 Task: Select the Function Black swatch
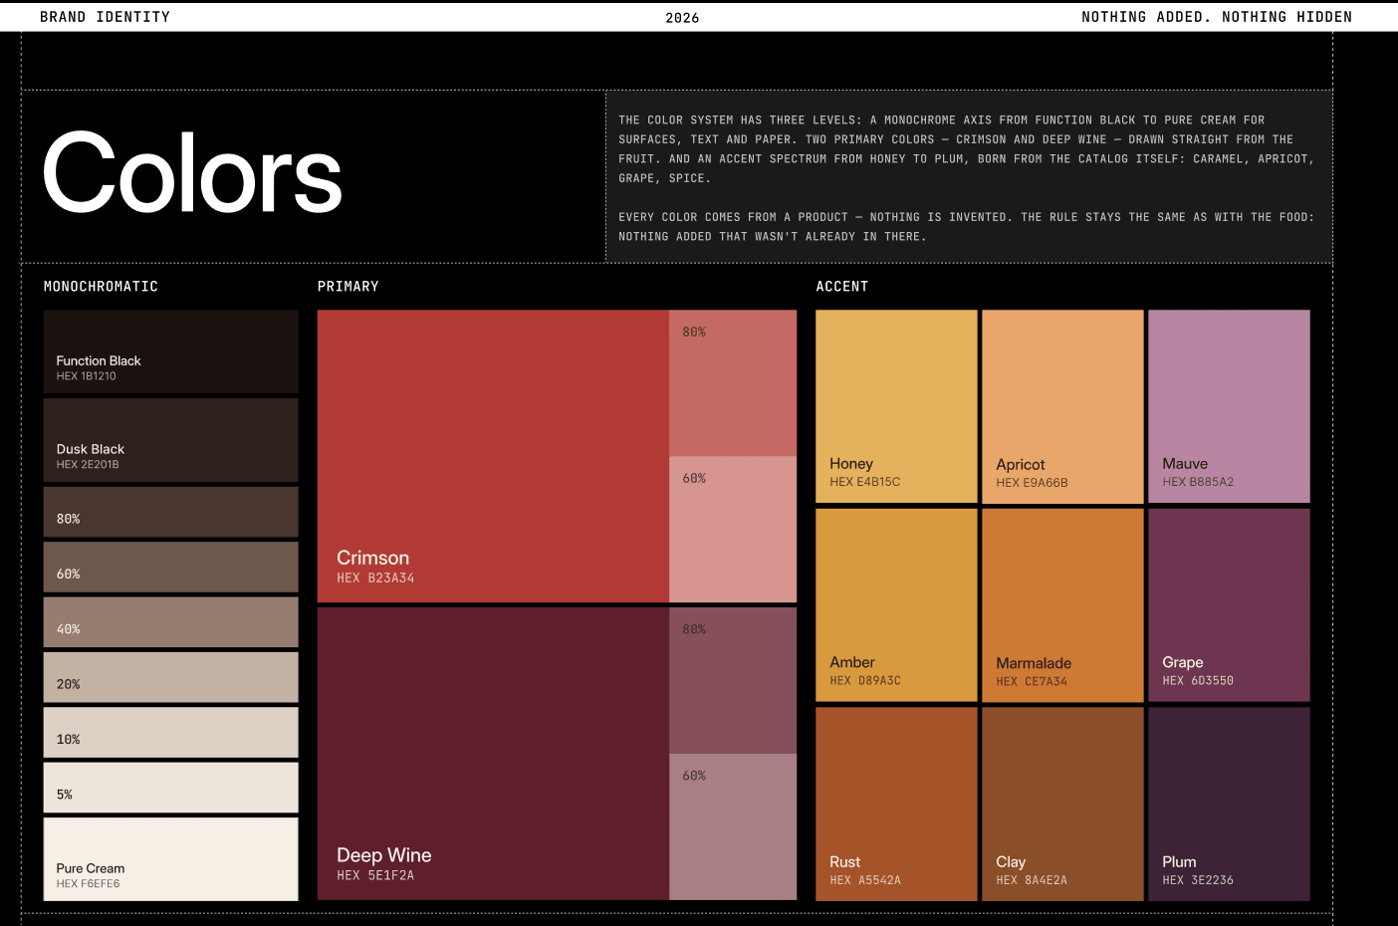pos(170,351)
